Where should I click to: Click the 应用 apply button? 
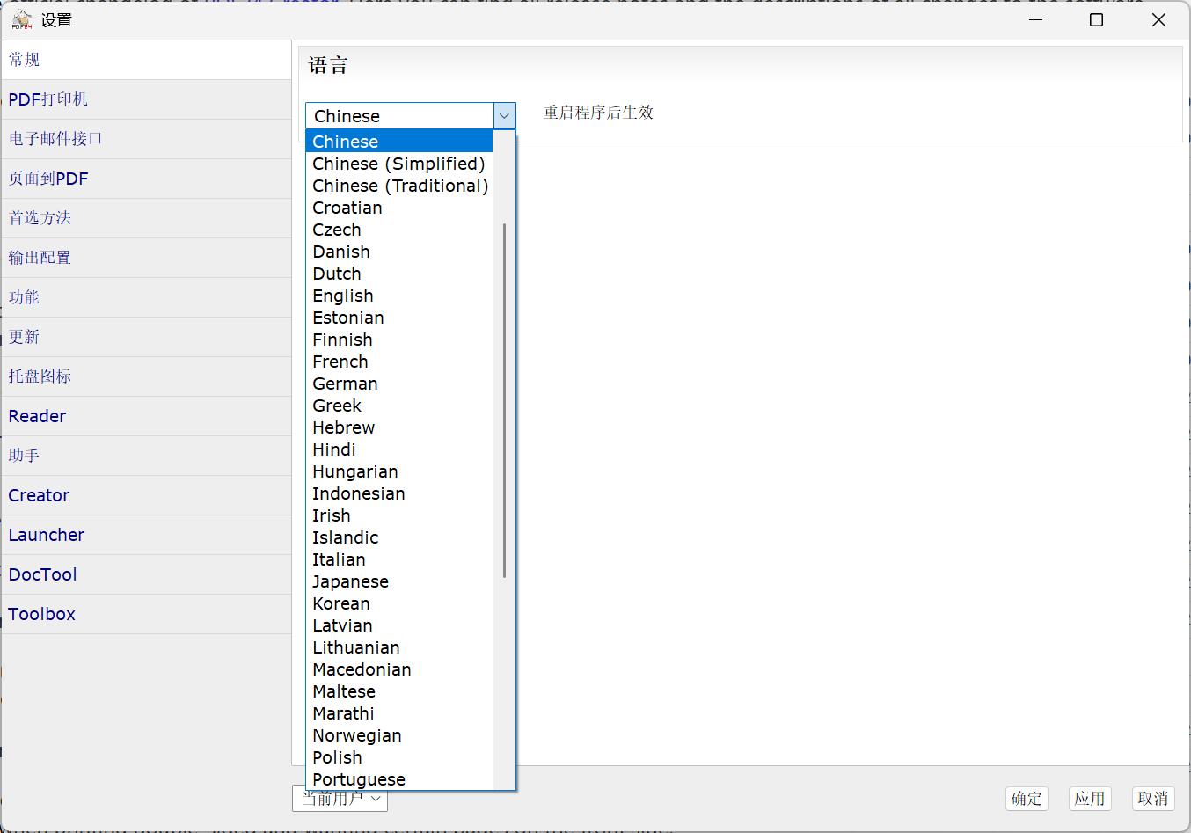click(x=1089, y=799)
